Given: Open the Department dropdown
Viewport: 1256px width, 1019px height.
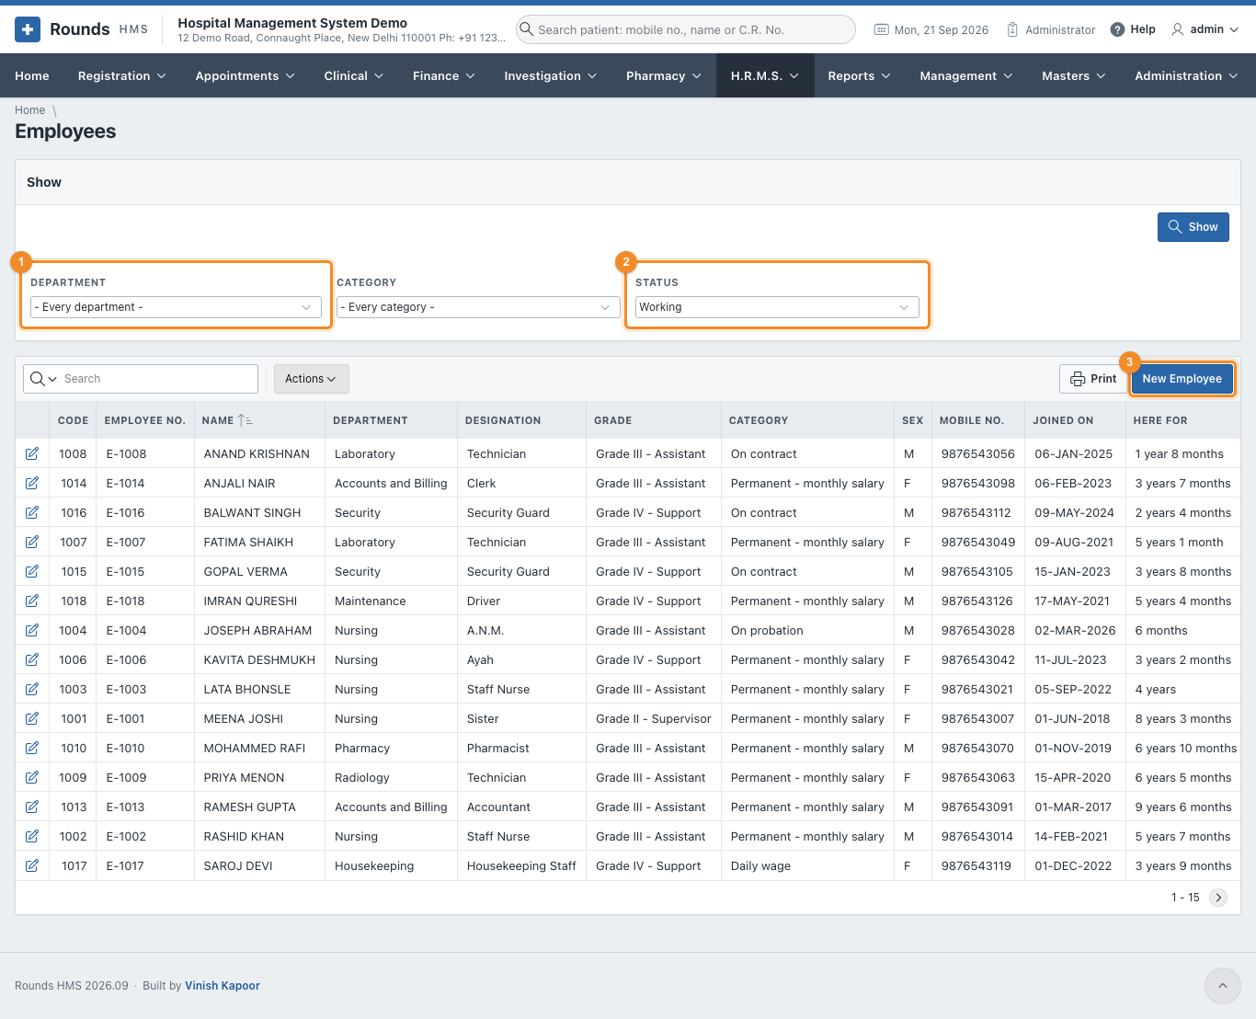Looking at the screenshot, I should 176,307.
